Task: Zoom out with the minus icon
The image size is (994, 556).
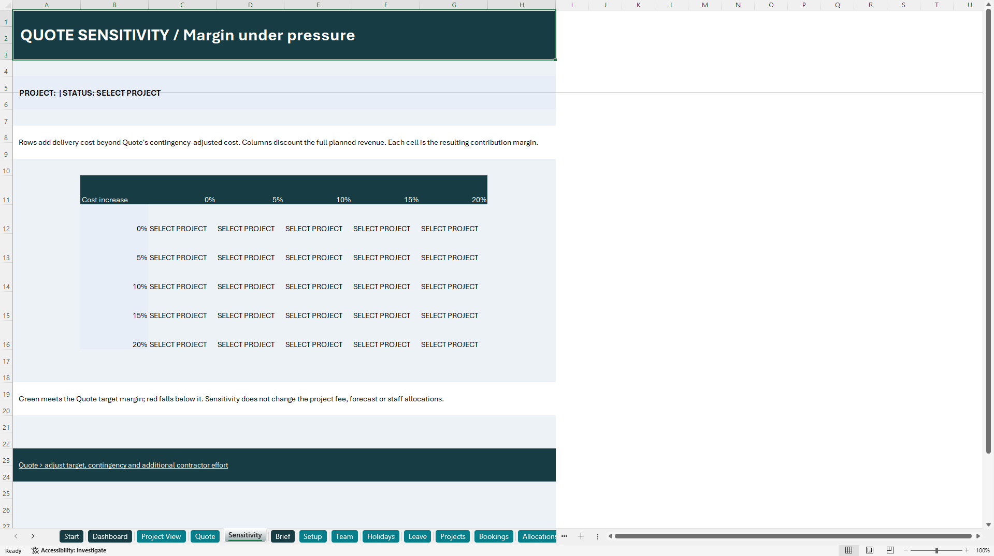Action: pos(906,550)
